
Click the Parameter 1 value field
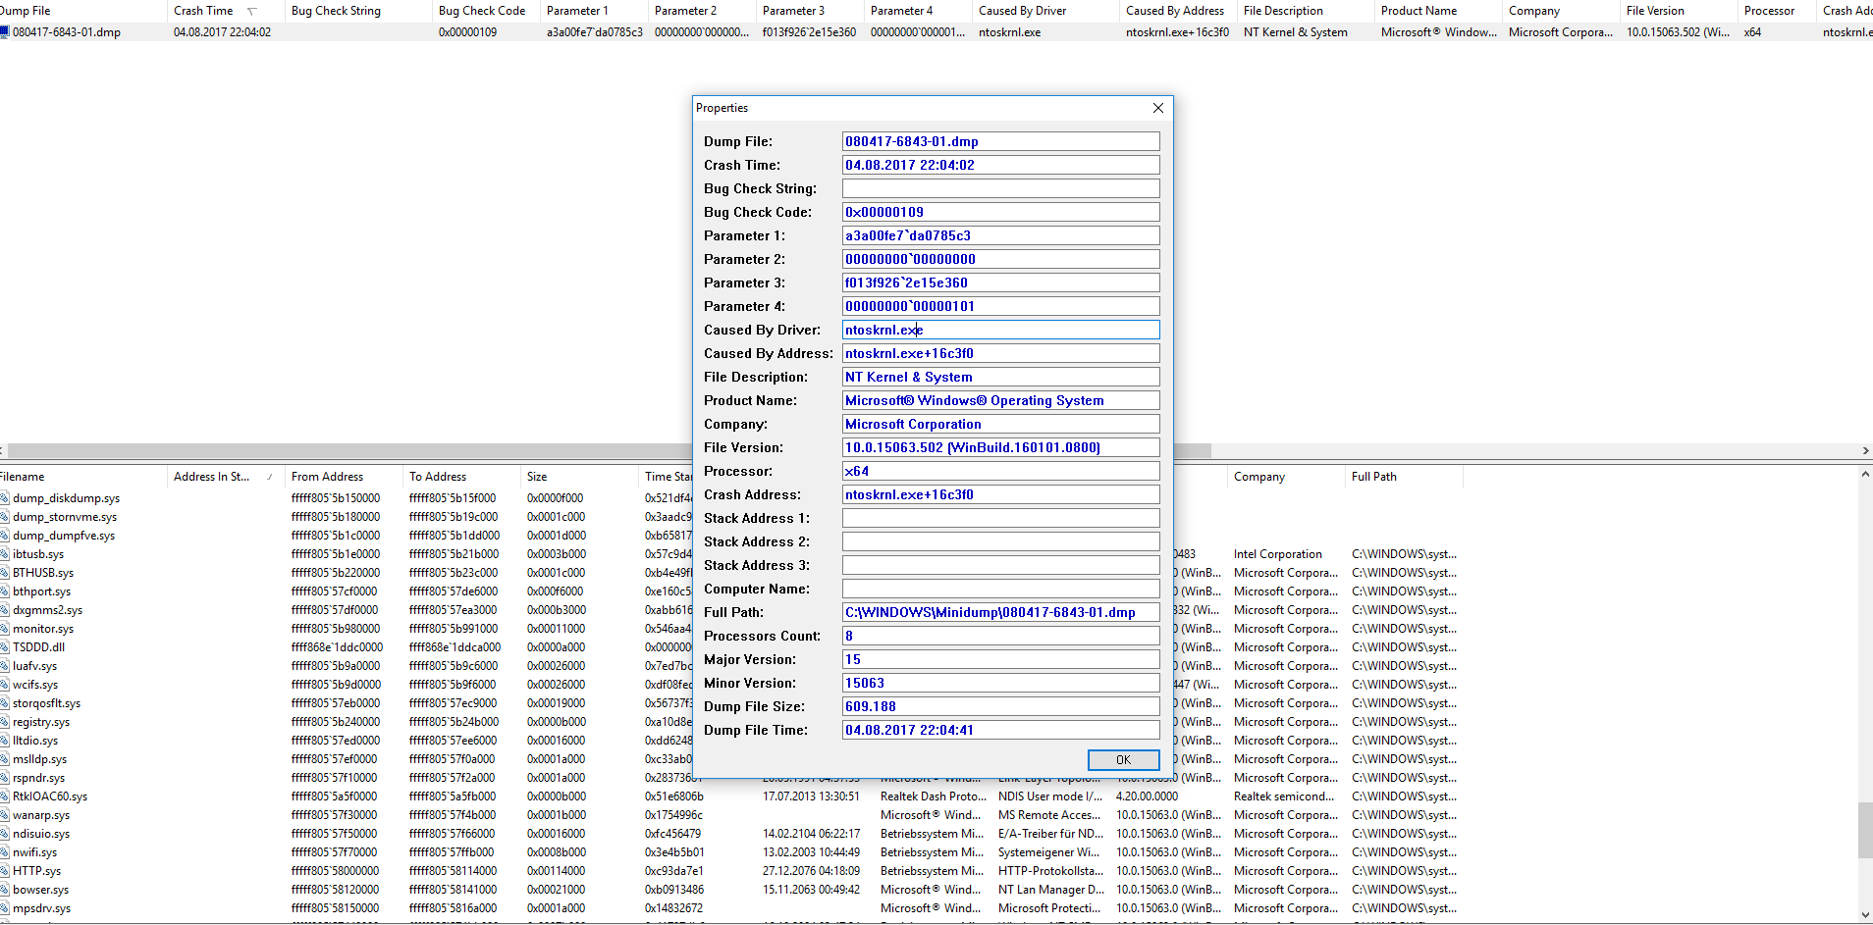[x=1000, y=235]
